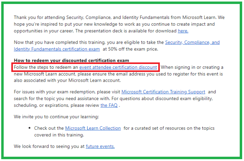Screen dimensions: 244x161
Task: Click "also associated with your Microsoft Learn" line
Action: pos(67,80)
